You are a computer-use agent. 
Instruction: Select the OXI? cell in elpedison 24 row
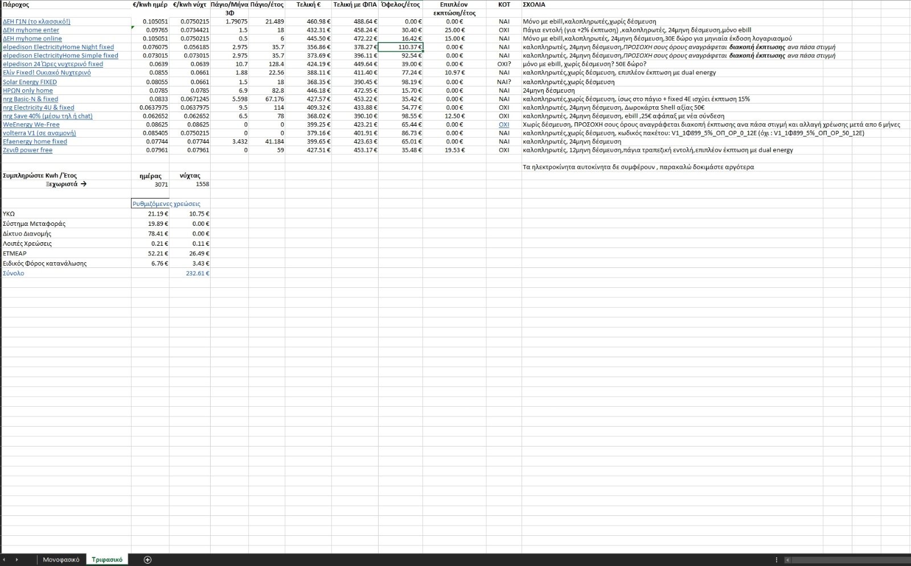click(x=504, y=64)
